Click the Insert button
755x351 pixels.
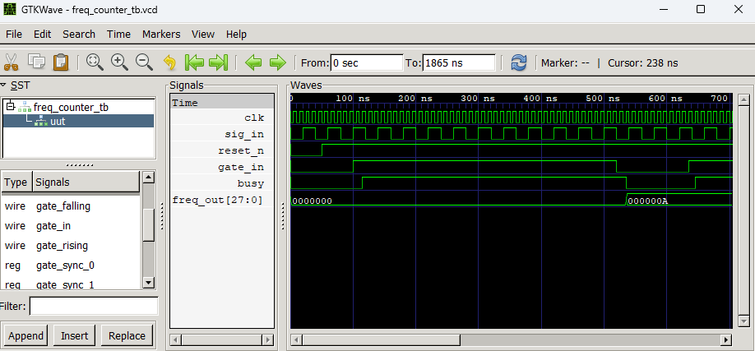(x=75, y=335)
